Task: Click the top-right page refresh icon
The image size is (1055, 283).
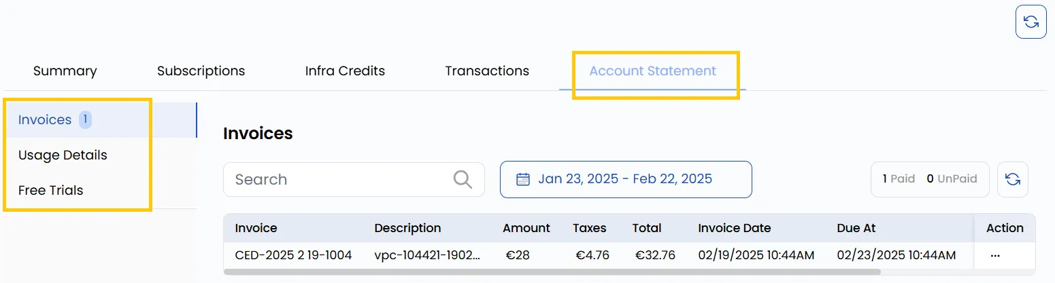Action: pyautogui.click(x=1031, y=22)
